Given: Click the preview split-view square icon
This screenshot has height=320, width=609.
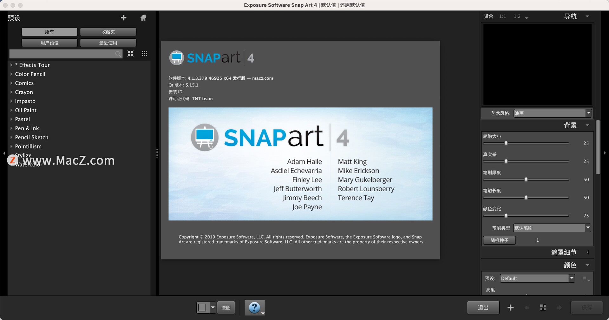Looking at the screenshot, I should coord(202,307).
